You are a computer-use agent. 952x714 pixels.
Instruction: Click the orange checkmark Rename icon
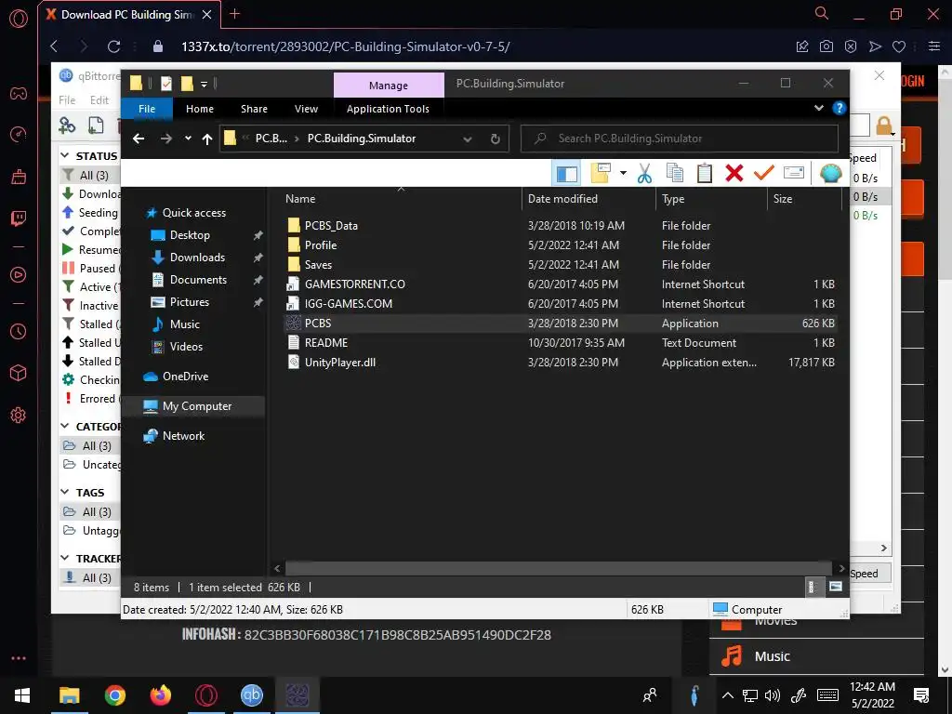pyautogui.click(x=764, y=174)
